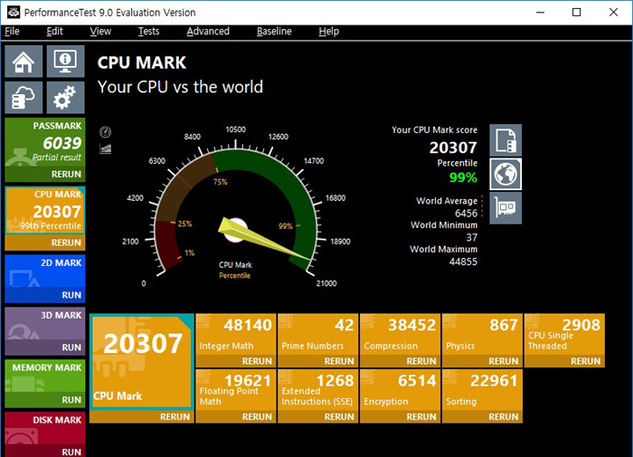Run the Memory Mark test

(x=45, y=400)
